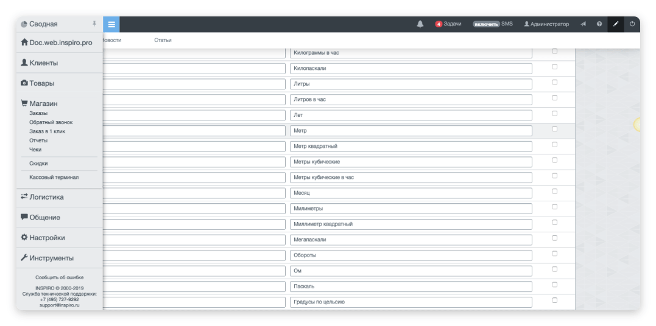Check the box for Килопаскали row
Image resolution: width=656 pixels, height=326 pixels.
coord(555,66)
